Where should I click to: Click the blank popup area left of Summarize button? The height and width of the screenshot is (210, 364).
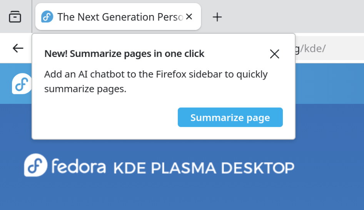tap(108, 117)
